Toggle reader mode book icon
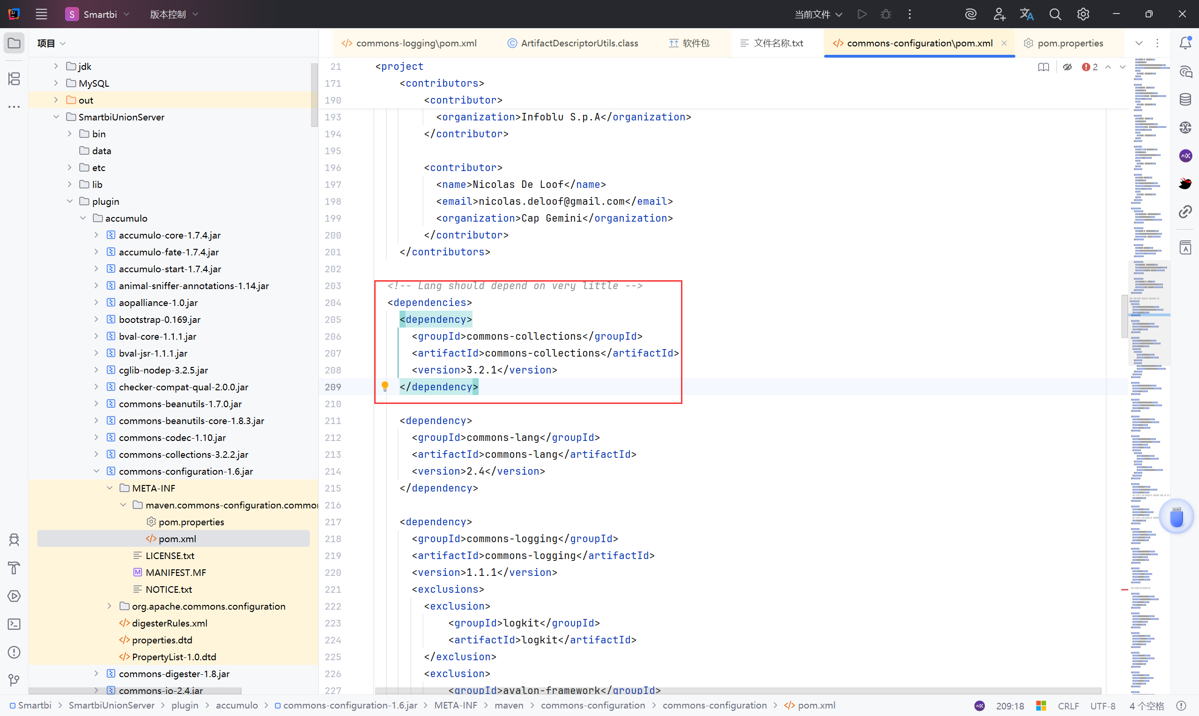1199x716 pixels. 1044,67
